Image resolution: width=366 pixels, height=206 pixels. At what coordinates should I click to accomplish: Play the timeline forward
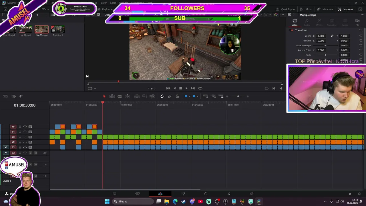point(186,88)
